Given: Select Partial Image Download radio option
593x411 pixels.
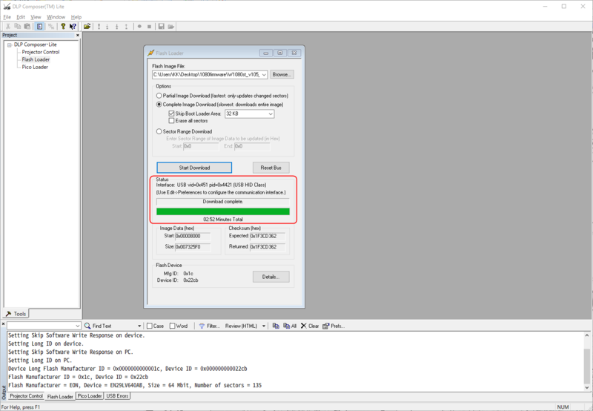Looking at the screenshot, I should pos(159,96).
